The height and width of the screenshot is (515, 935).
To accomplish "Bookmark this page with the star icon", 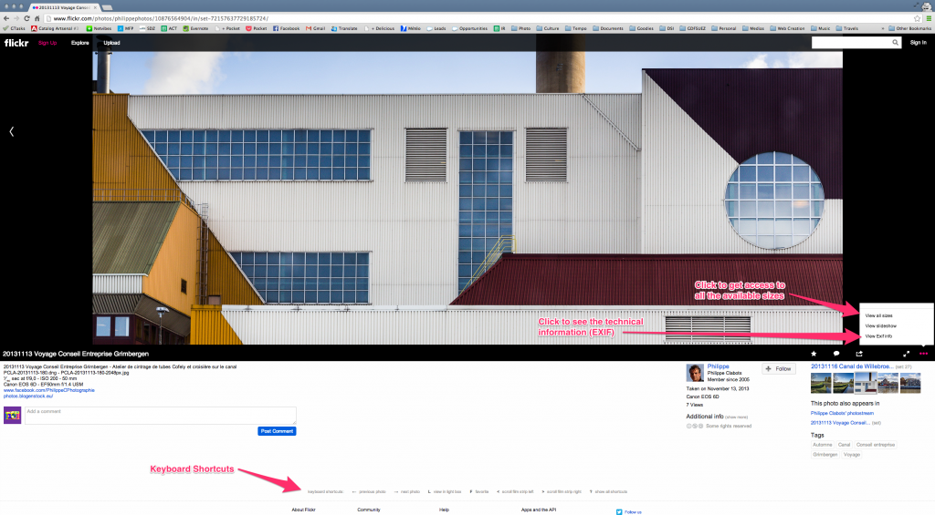I will (x=917, y=18).
